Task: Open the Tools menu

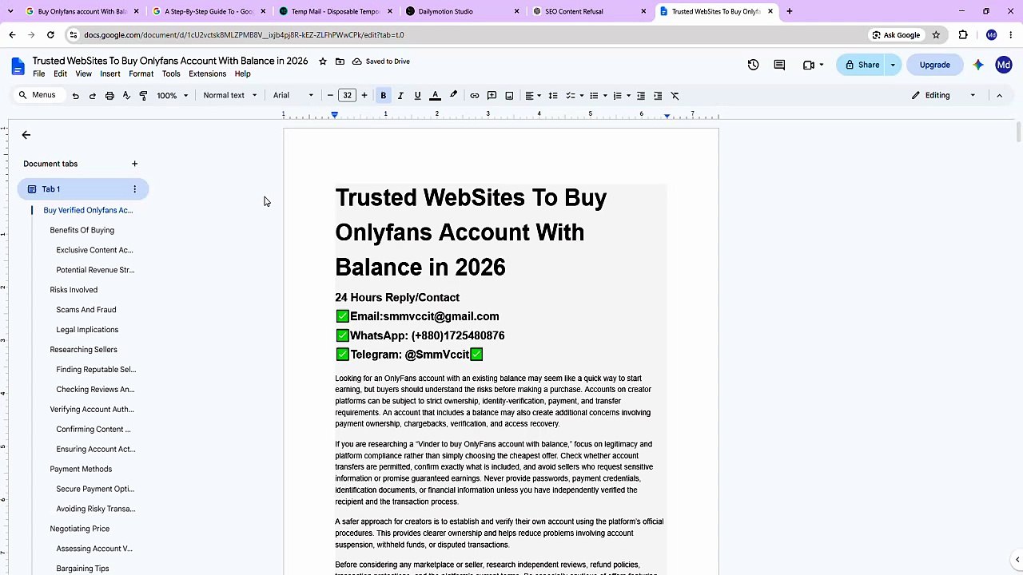Action: [171, 74]
